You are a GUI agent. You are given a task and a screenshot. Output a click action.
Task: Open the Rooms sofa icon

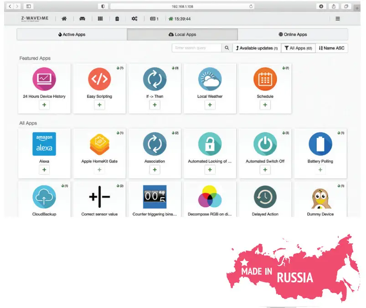coord(82,19)
